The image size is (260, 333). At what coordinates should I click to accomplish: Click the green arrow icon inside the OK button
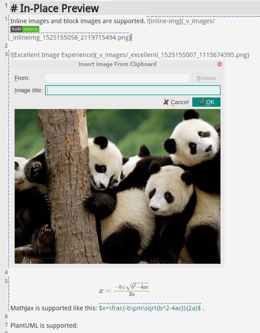[x=202, y=102]
